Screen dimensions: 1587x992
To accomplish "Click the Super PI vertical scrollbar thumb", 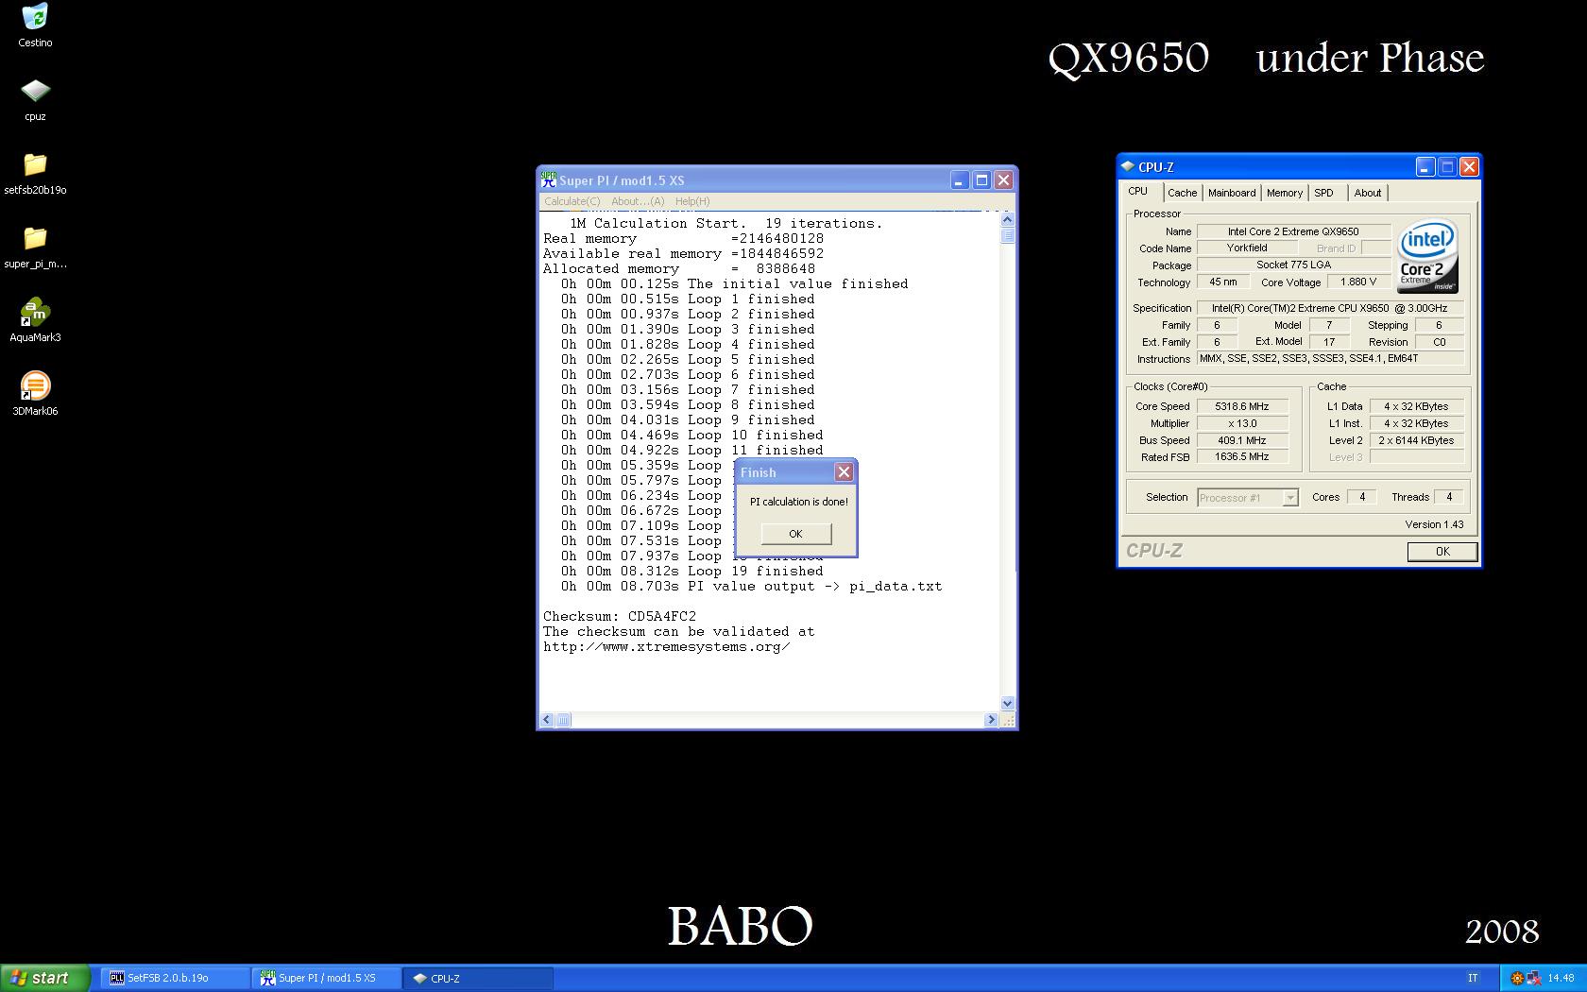I will coord(1007,235).
